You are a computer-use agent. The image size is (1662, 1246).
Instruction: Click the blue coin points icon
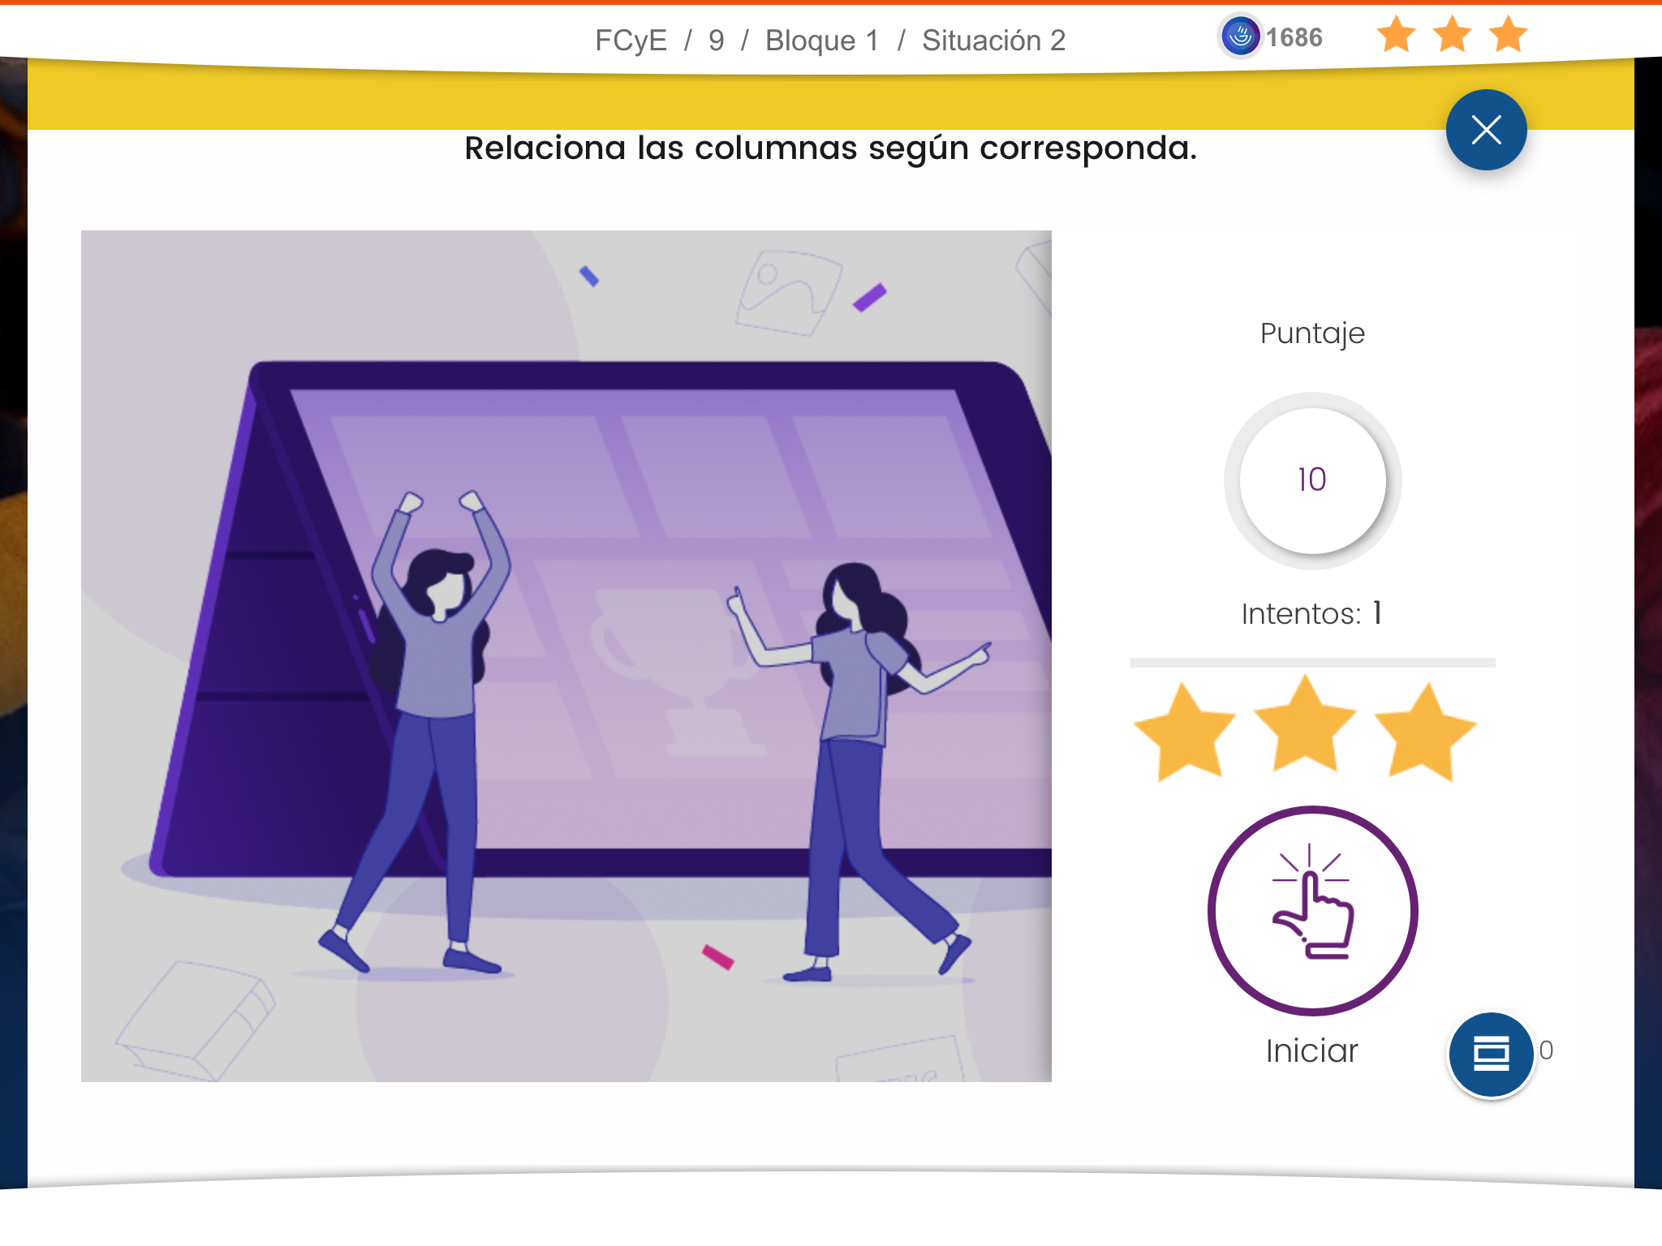1240,37
